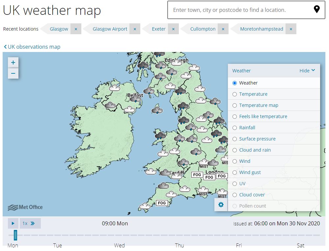Collapse the Weather panel with the Hide chevron

click(x=307, y=70)
